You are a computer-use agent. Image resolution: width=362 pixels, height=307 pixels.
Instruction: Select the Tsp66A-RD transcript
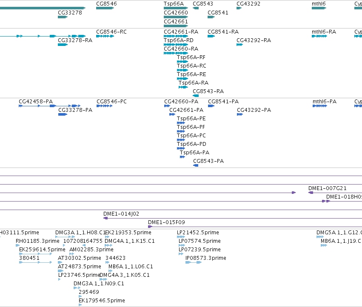pyautogui.click(x=179, y=40)
